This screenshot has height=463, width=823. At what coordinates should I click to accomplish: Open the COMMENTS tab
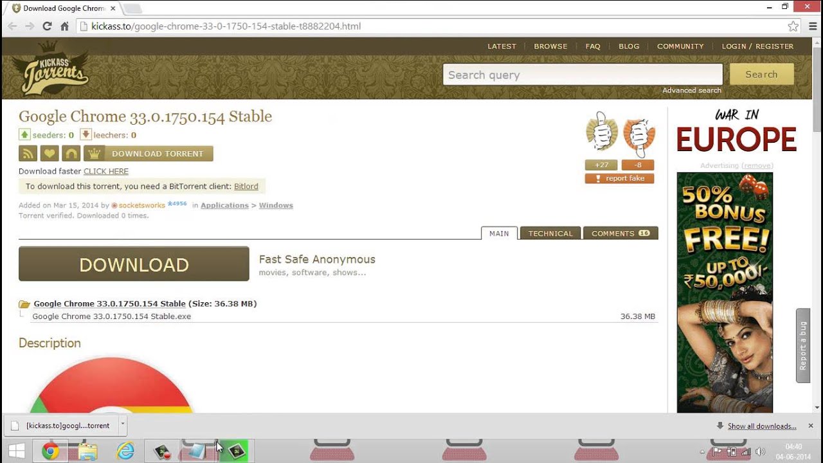pyautogui.click(x=620, y=233)
